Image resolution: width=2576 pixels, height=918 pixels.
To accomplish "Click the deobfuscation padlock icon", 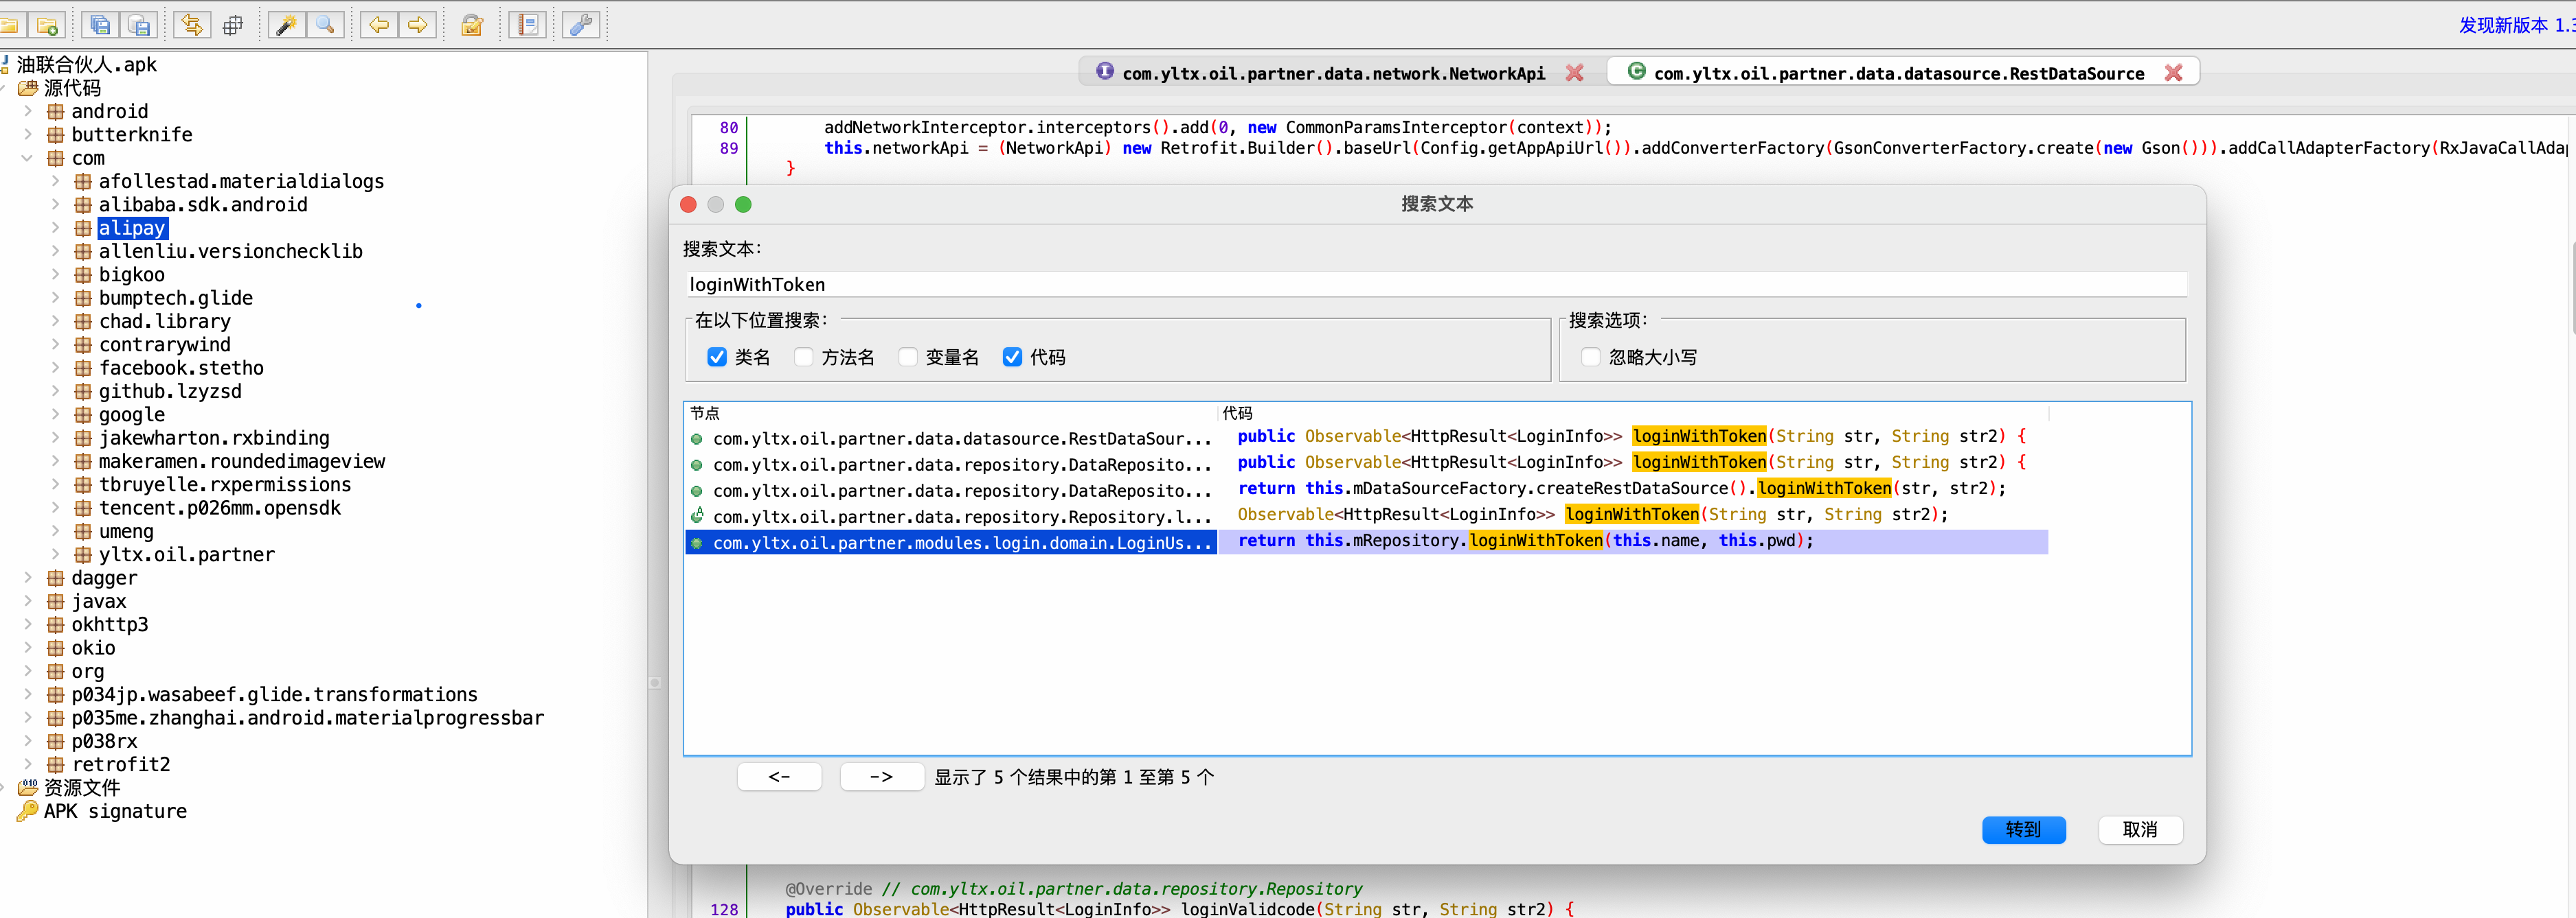I will click(x=472, y=25).
